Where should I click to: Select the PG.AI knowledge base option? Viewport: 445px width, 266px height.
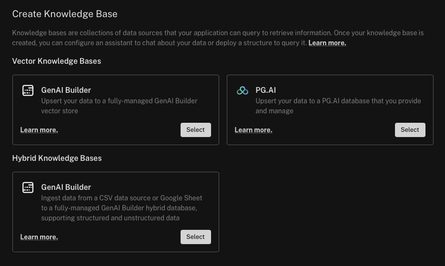(x=410, y=130)
